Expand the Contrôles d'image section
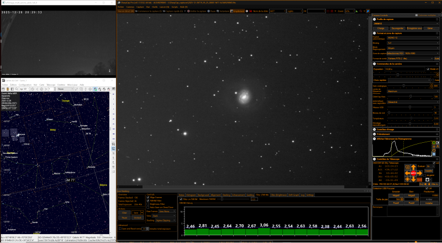Viewport: 442px width, 243px height. coord(375,130)
